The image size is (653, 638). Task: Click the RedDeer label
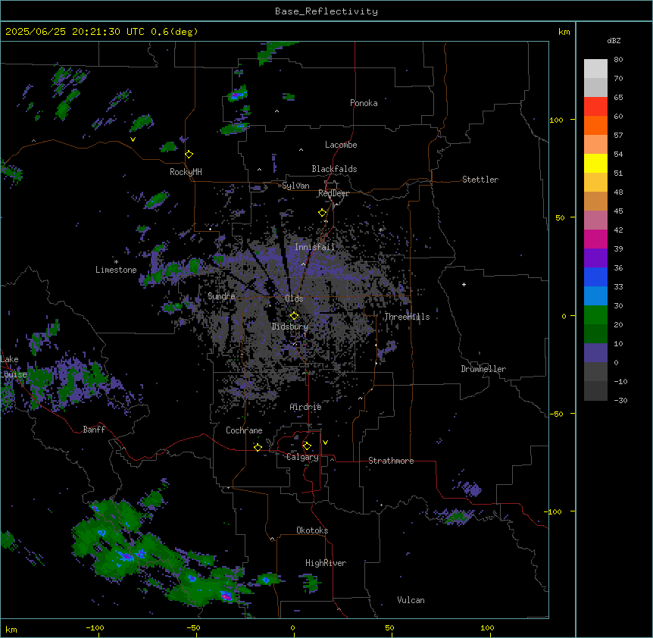(x=333, y=193)
